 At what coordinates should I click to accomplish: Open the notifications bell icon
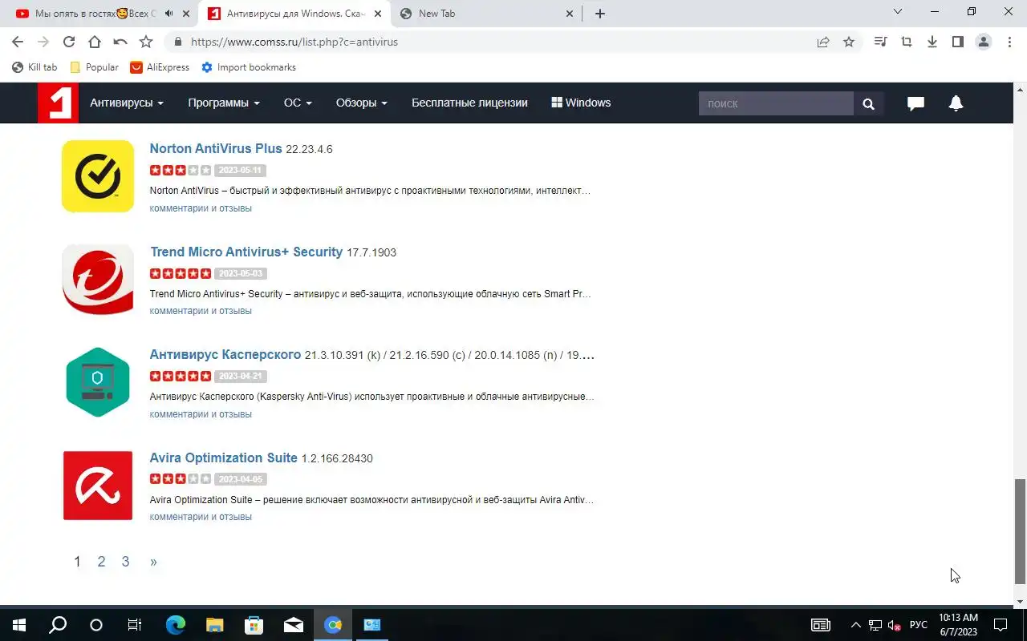tap(956, 103)
